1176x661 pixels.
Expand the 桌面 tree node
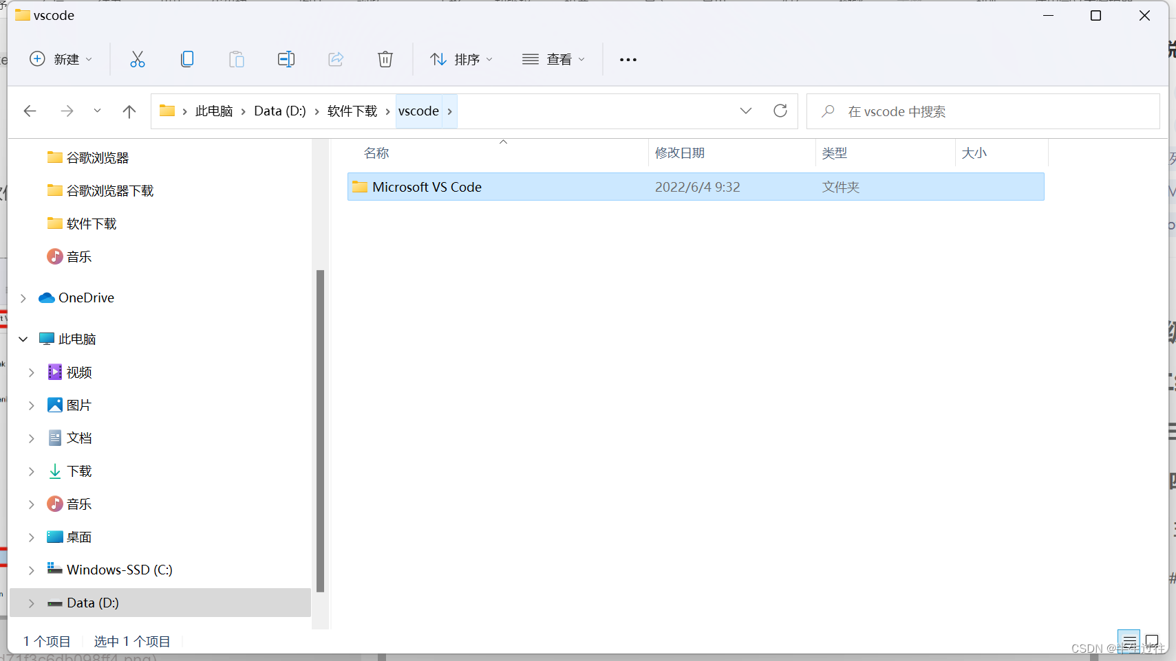click(x=32, y=537)
